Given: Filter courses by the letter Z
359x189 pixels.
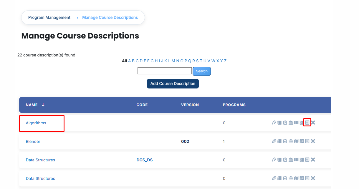Looking at the screenshot, I should (225, 61).
